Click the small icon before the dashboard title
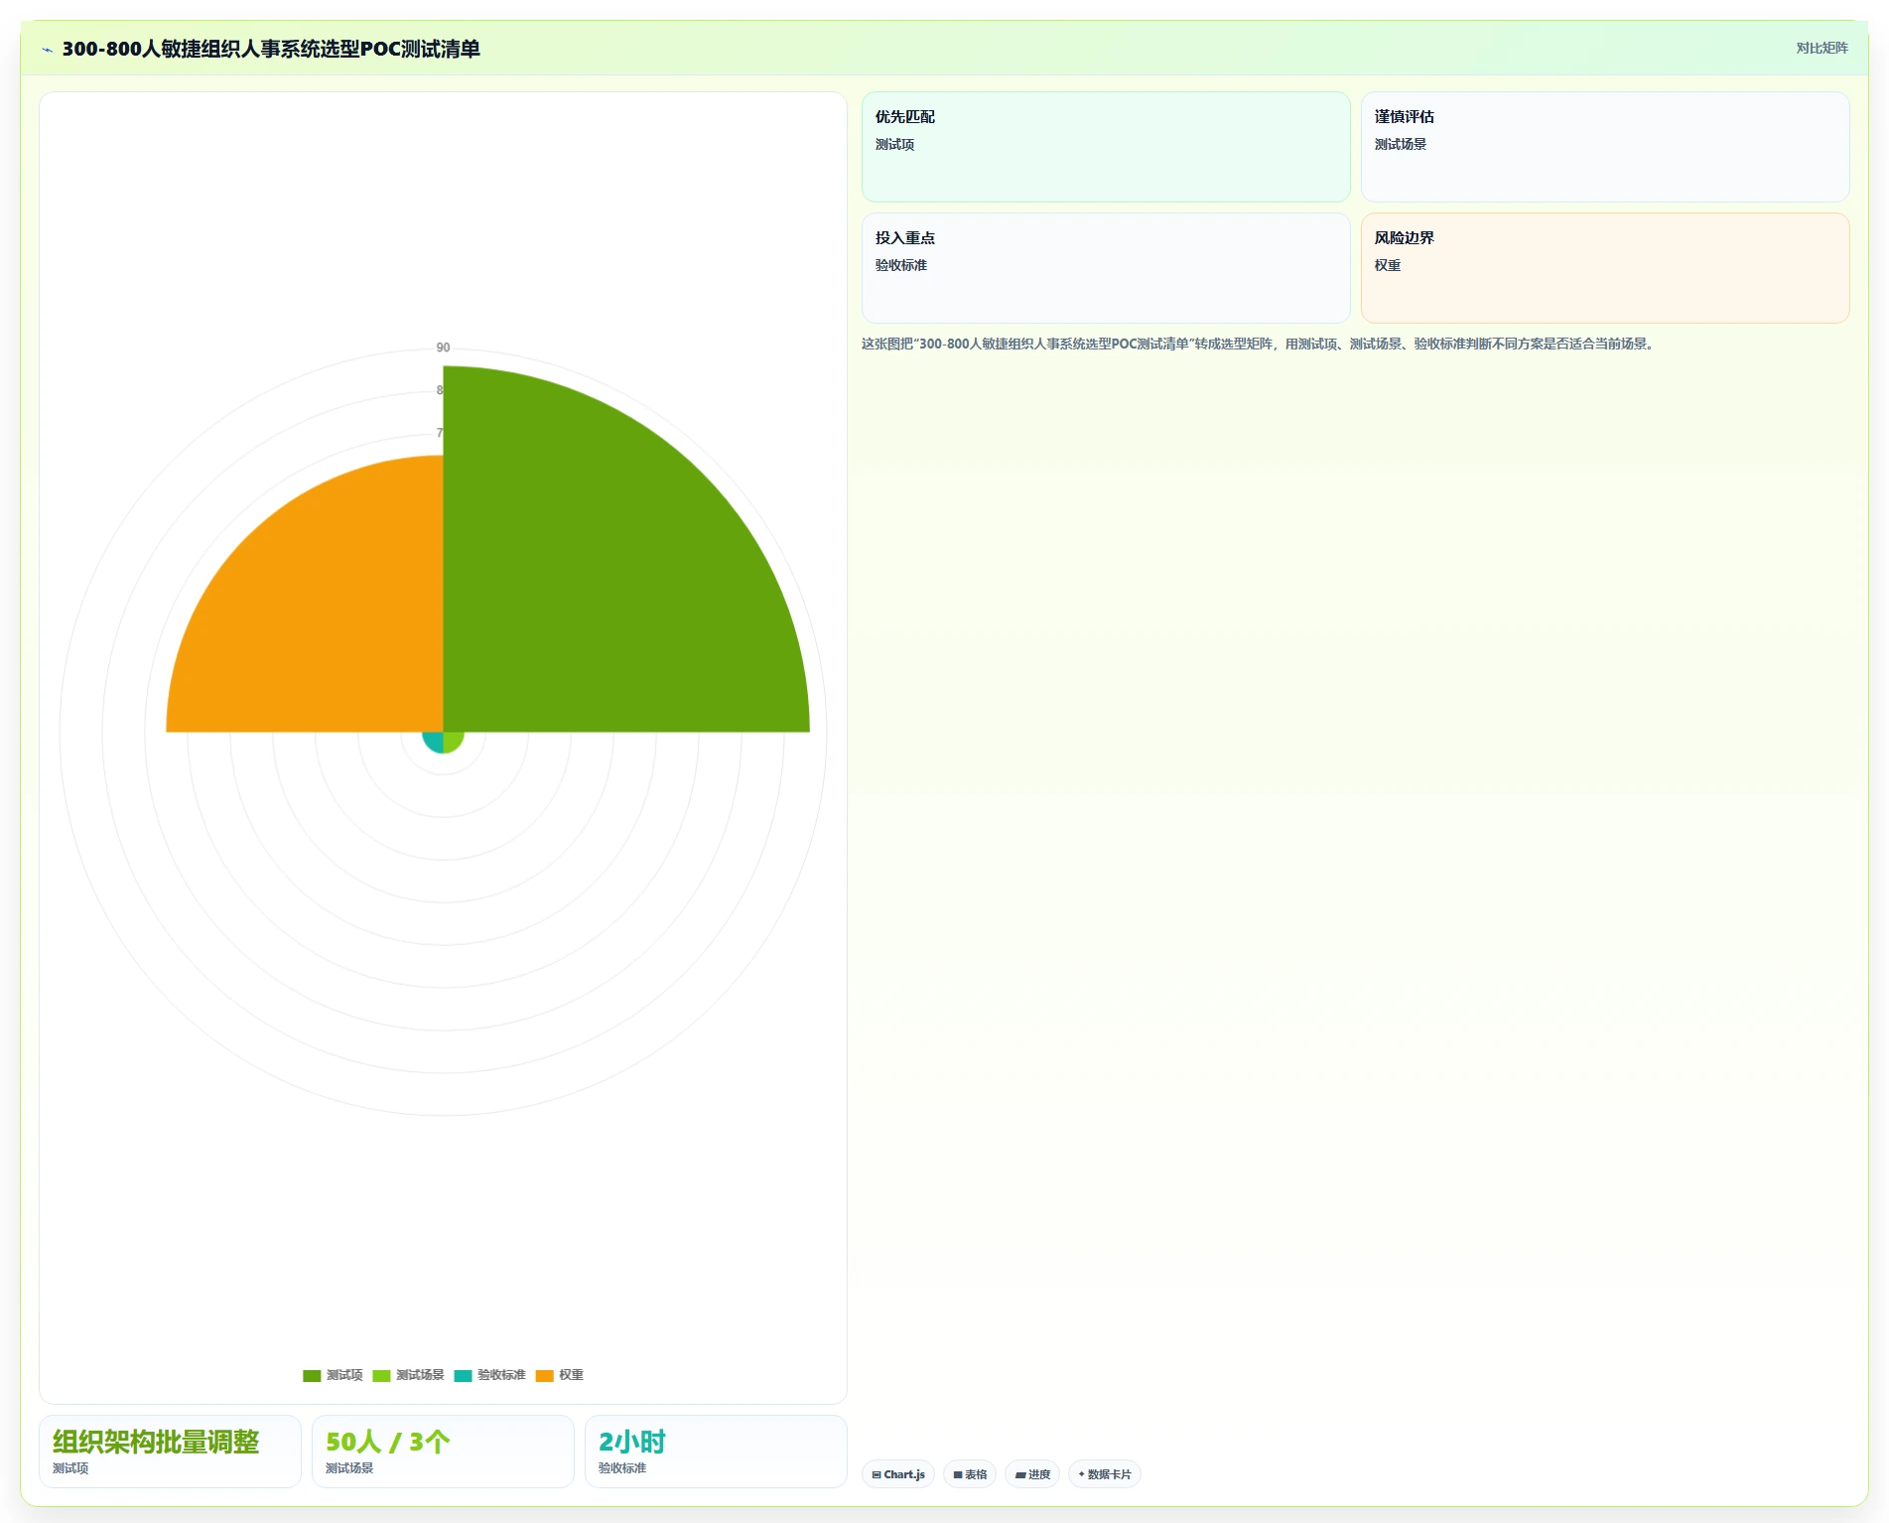Screen dimensions: 1889x1523 pos(47,50)
